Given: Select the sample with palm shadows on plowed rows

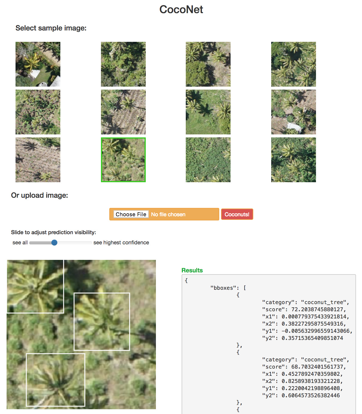Looking at the screenshot, I should [x=123, y=112].
